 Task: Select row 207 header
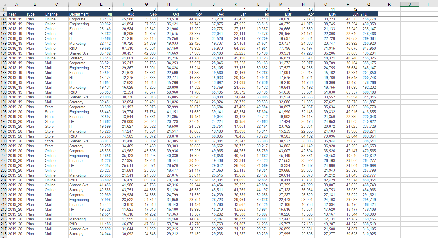4,180
